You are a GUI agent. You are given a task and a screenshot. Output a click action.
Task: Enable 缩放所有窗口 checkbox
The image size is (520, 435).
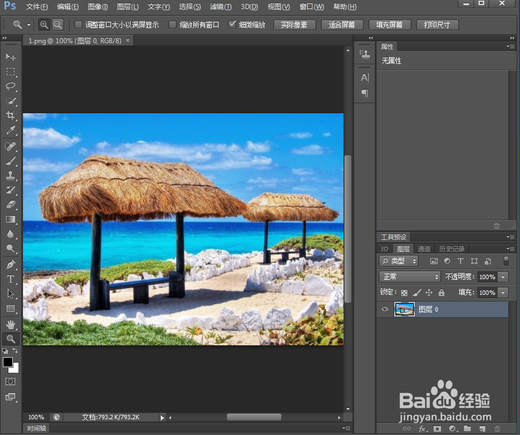pos(173,25)
